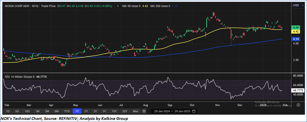This screenshot has height=122, width=307.
Task: Select the 2Y time range
Action: [86, 111]
